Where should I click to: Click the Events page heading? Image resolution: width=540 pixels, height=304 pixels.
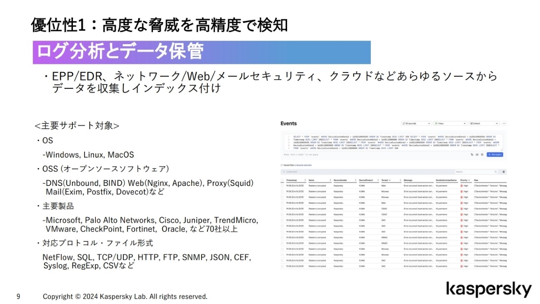tap(288, 123)
